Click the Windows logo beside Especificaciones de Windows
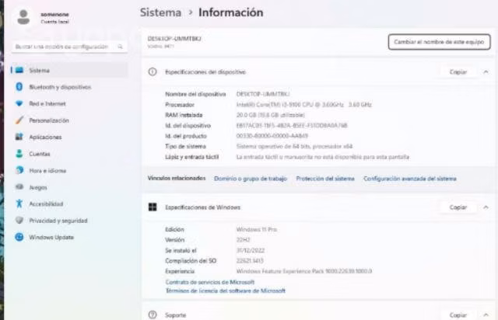The width and height of the screenshot is (498, 320). pyautogui.click(x=153, y=207)
